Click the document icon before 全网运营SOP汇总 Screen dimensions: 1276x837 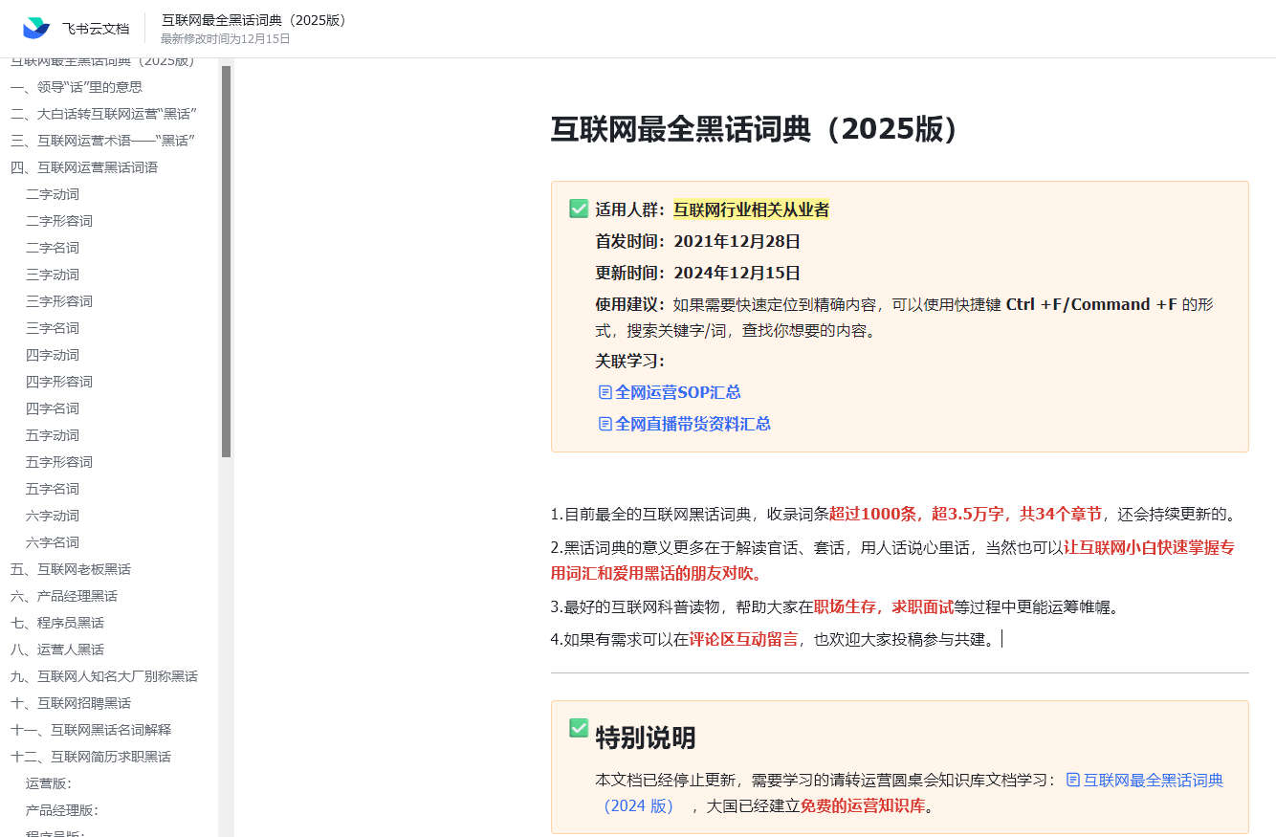coord(605,392)
